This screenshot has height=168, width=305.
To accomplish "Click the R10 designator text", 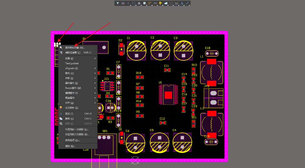I will [x=194, y=65].
